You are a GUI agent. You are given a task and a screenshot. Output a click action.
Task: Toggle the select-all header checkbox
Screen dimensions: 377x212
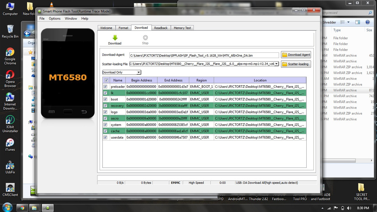pyautogui.click(x=106, y=80)
